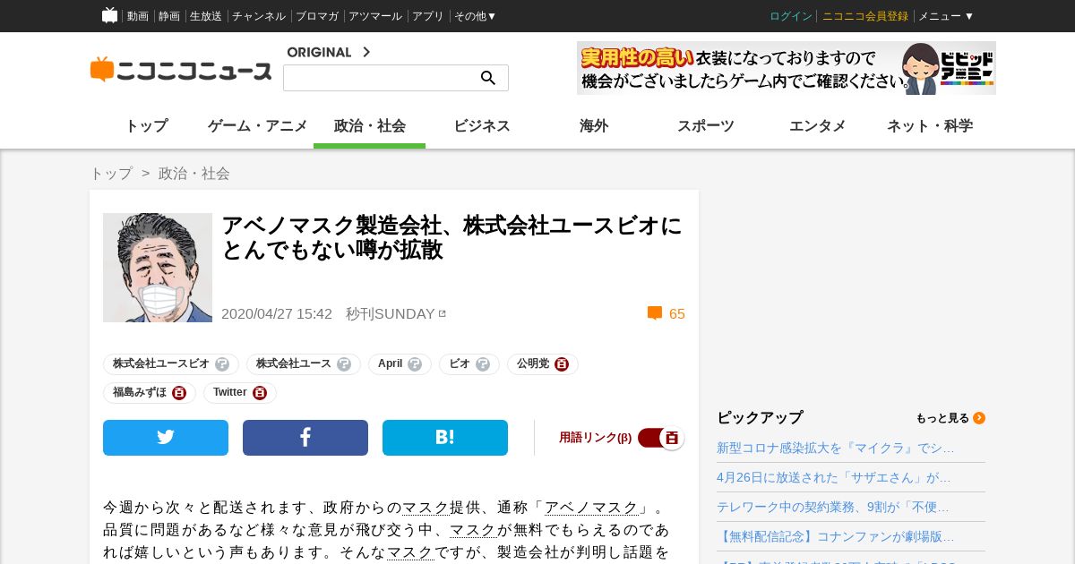Click ニコニコ会員登録 link
Image resolution: width=1075 pixels, height=564 pixels.
click(x=865, y=16)
